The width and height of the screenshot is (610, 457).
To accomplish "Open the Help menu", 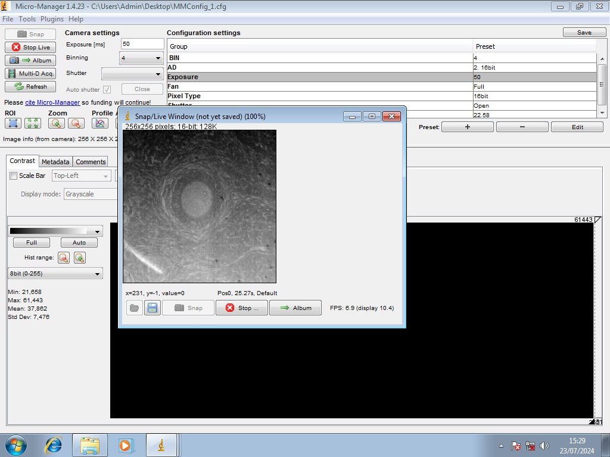I will click(x=76, y=19).
